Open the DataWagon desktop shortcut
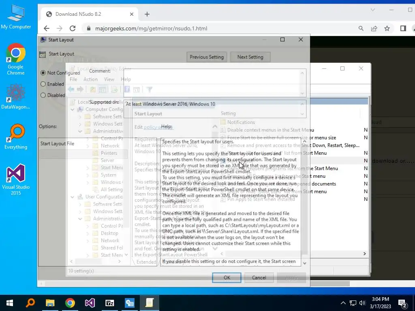Image resolution: width=415 pixels, height=311 pixels. 16,96
